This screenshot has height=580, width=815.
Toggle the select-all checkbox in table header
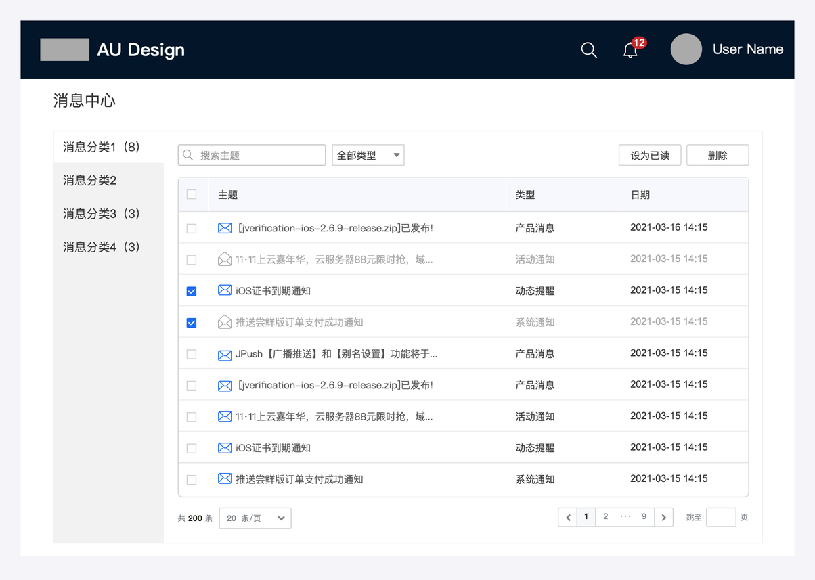coord(192,194)
